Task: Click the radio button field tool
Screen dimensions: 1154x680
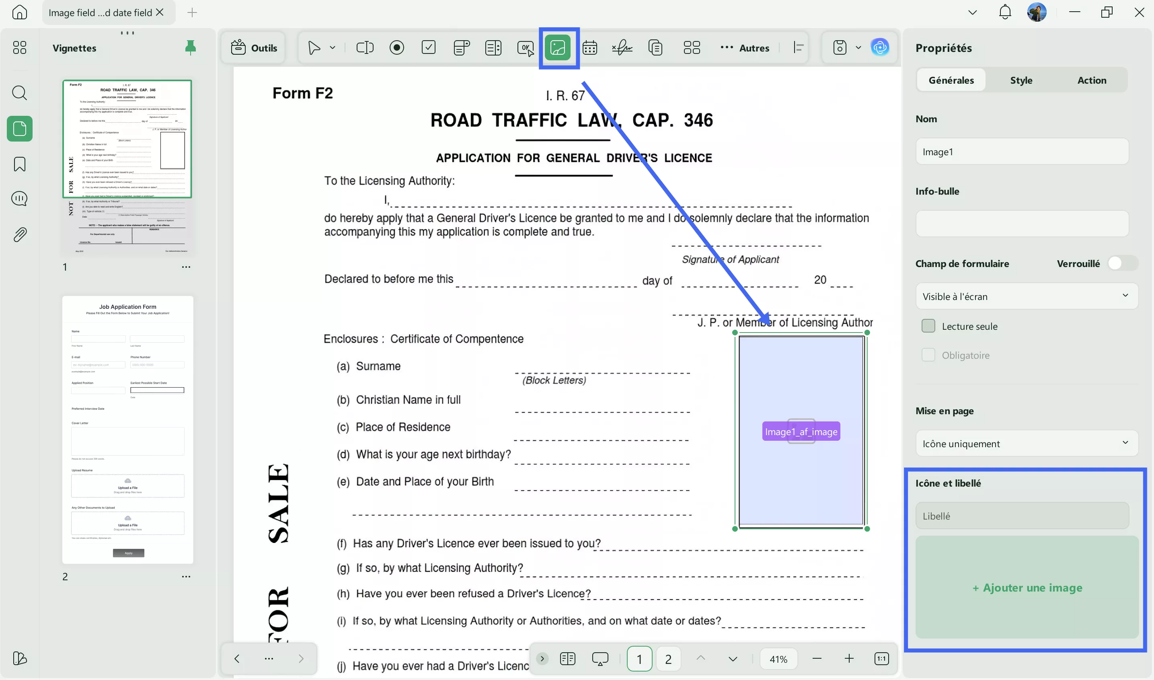Action: coord(397,48)
